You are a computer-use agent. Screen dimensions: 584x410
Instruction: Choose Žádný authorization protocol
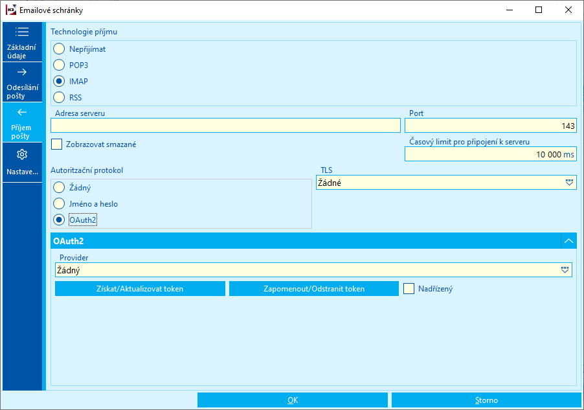(x=59, y=187)
